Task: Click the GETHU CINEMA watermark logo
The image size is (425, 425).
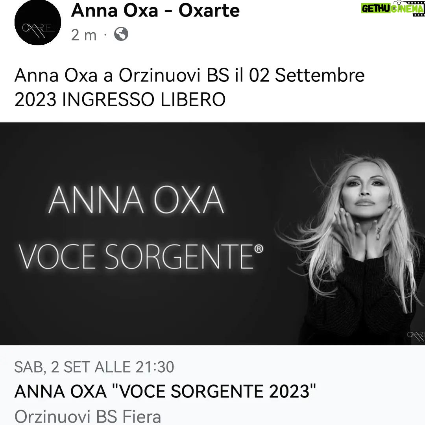Action: (392, 8)
